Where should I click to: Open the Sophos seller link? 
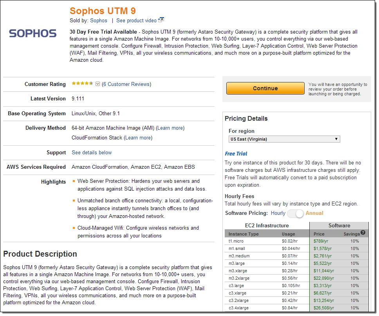(x=99, y=20)
